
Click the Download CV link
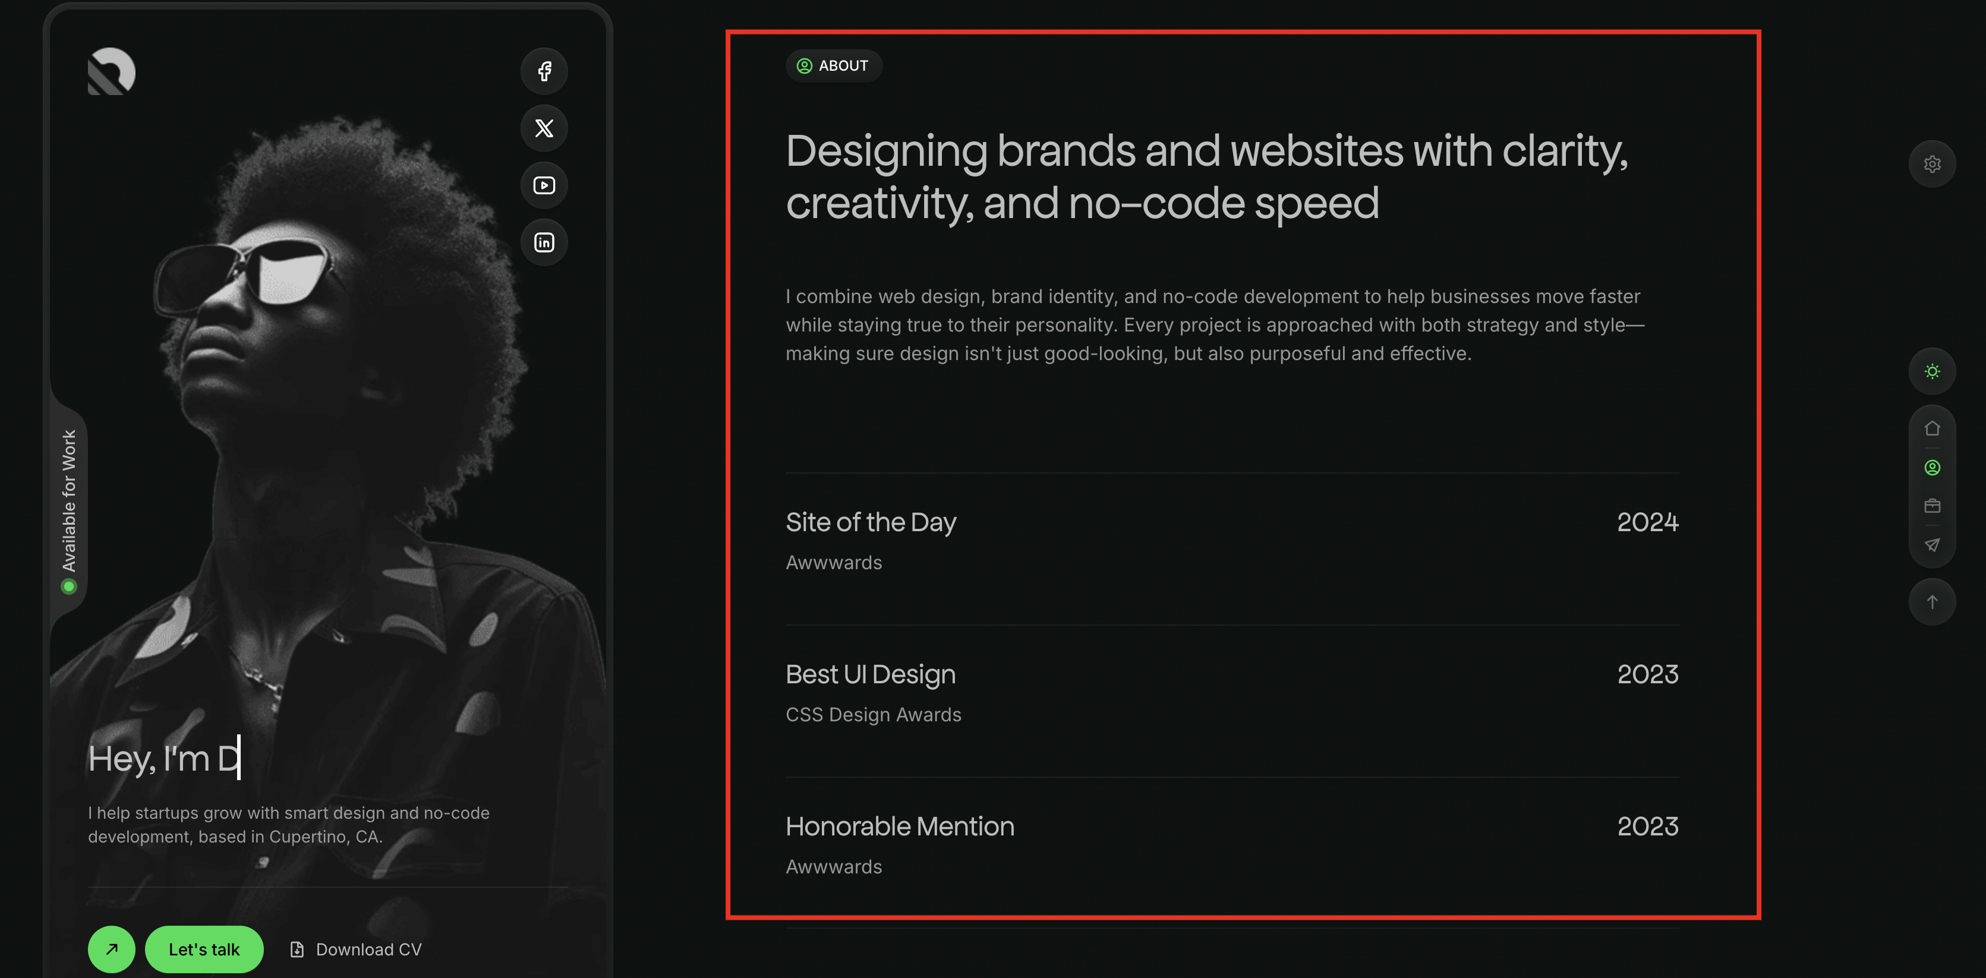tap(356, 949)
